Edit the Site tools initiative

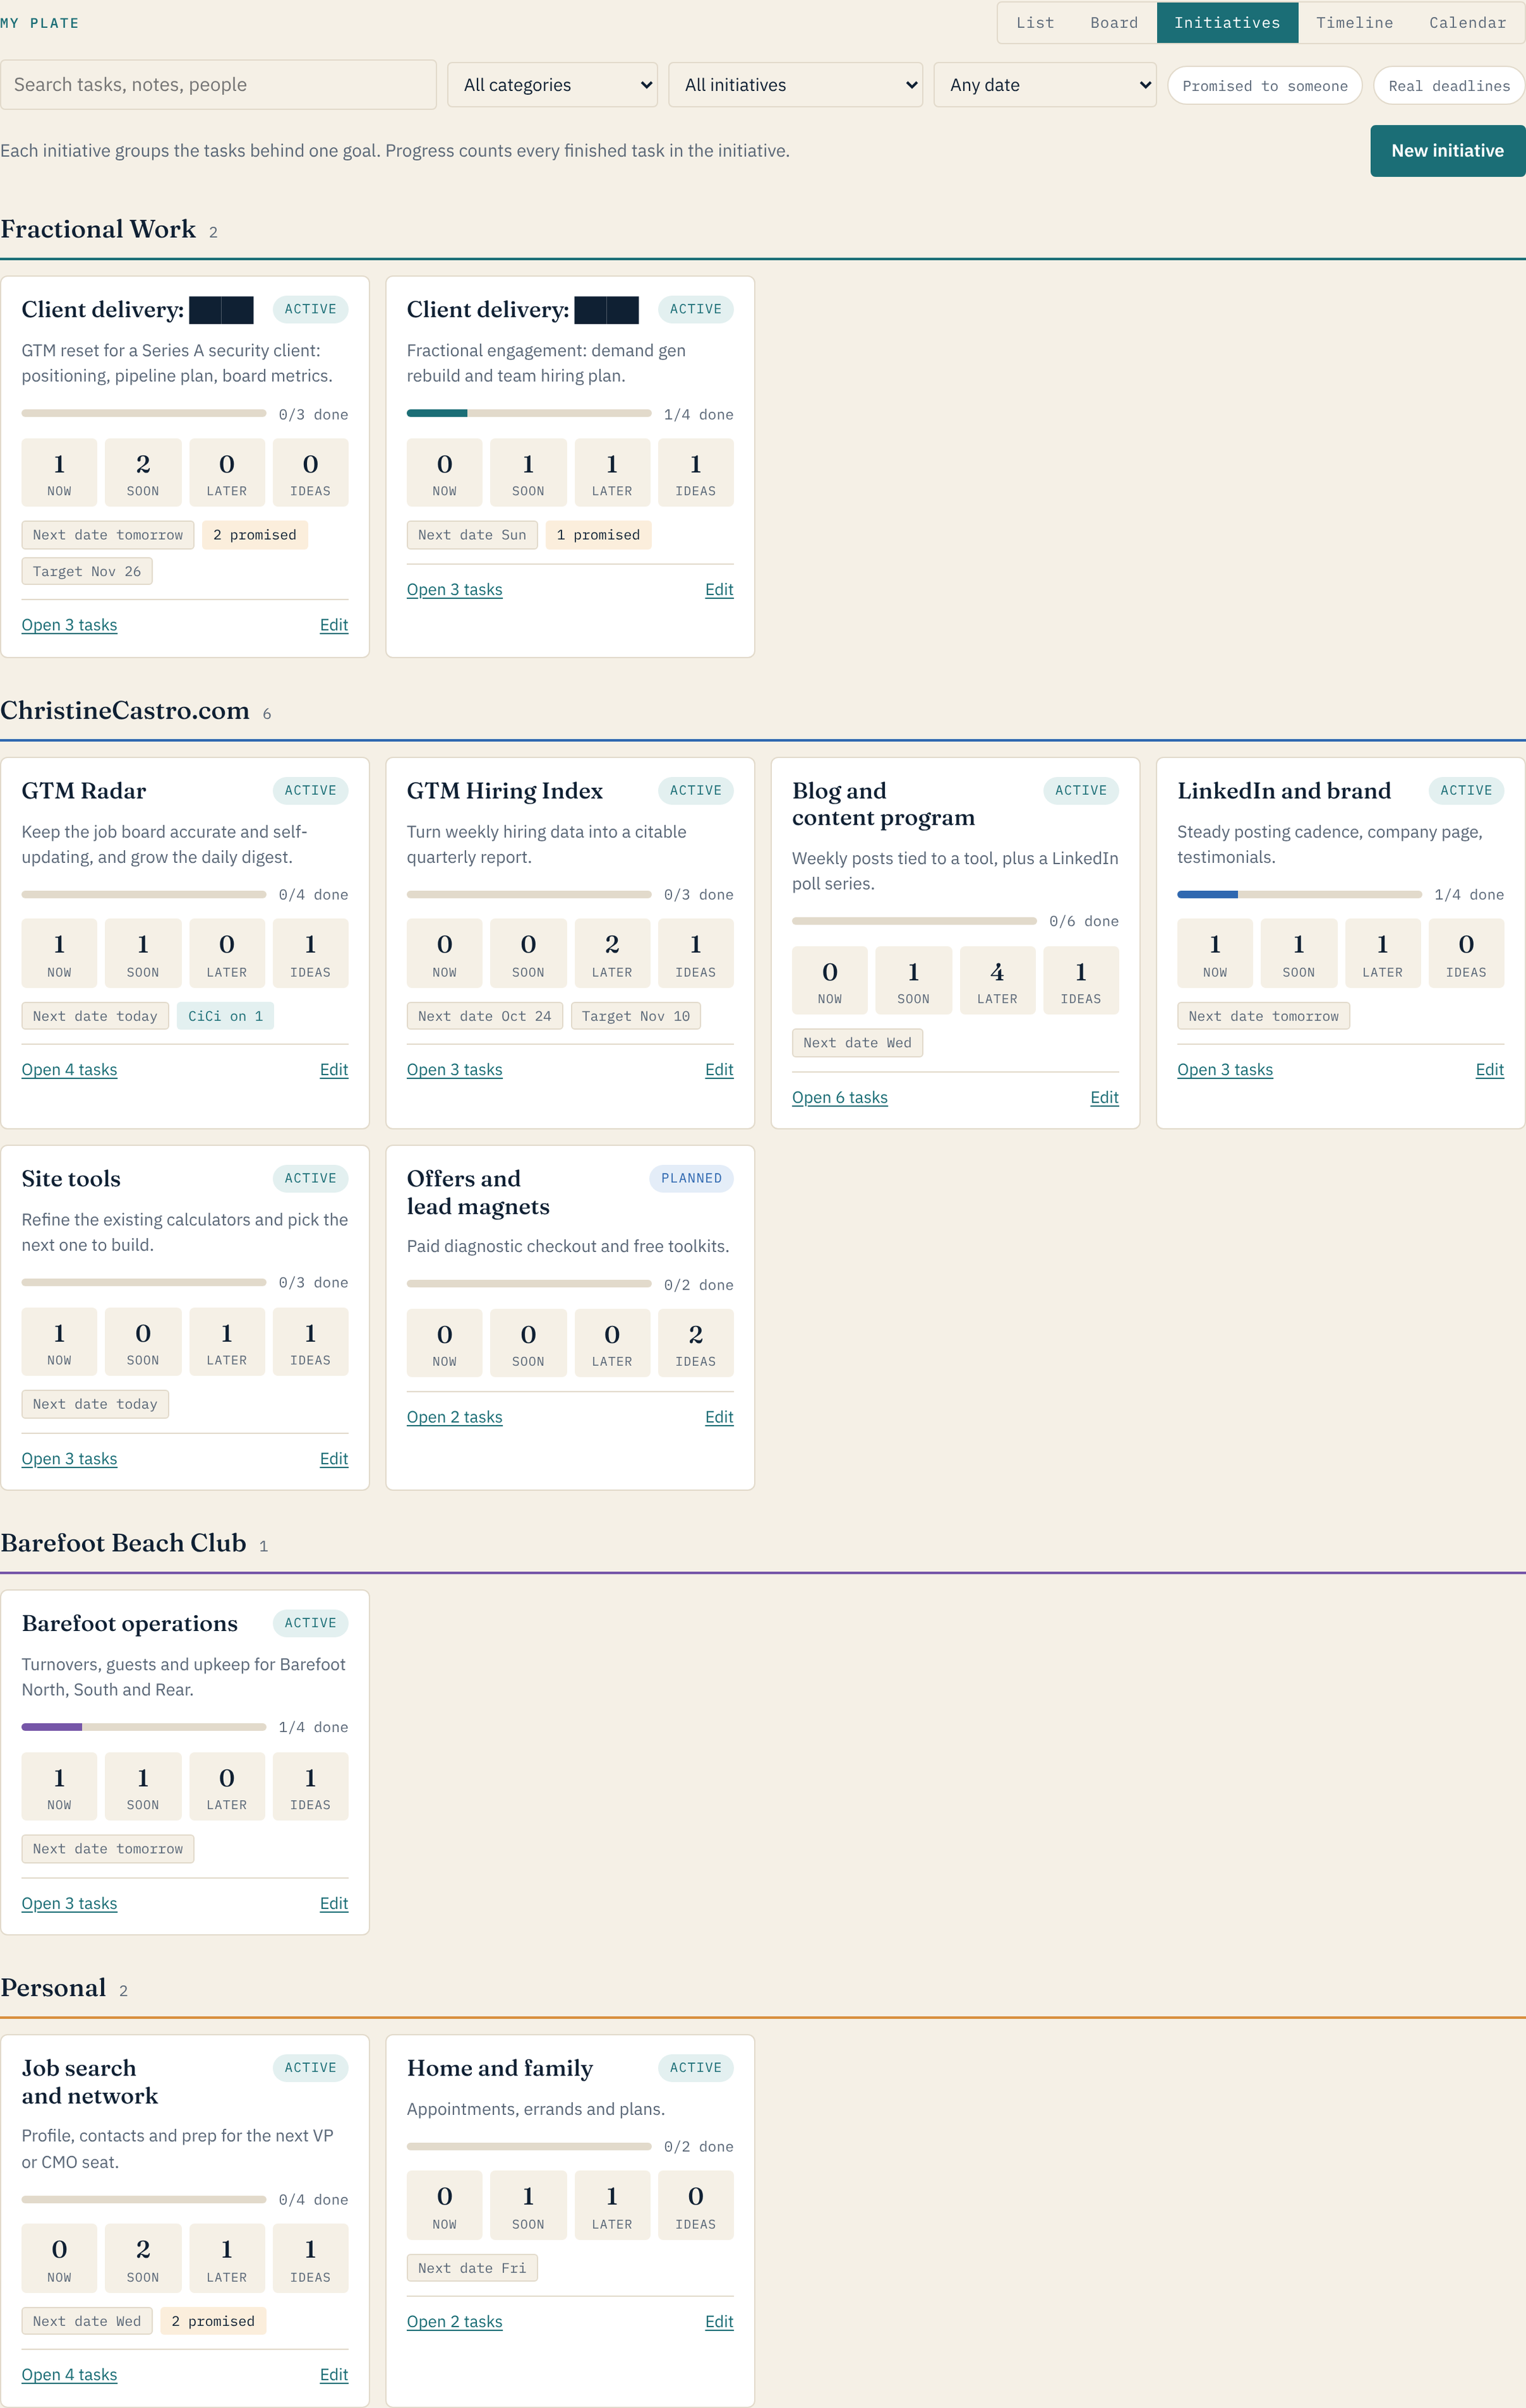tap(334, 1459)
